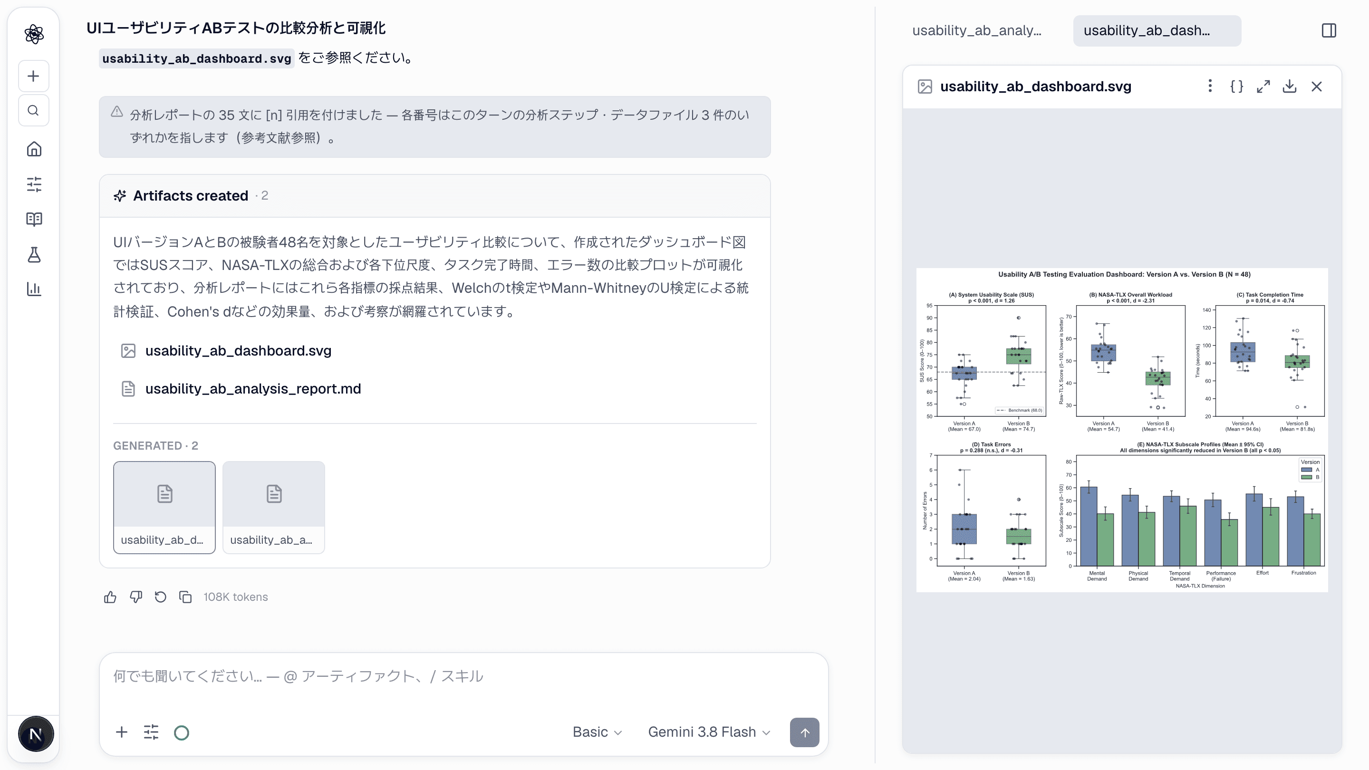
Task: Give thumbs down to response
Action: pos(135,597)
